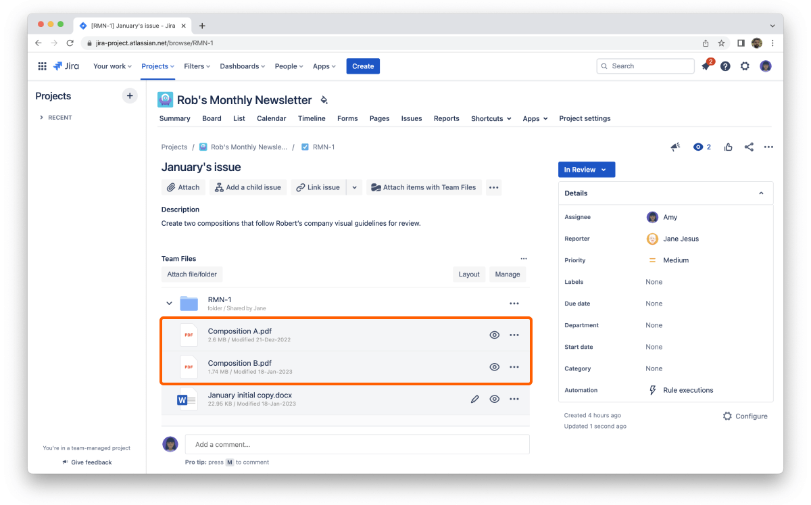Open the user profile avatar in Jira header
Screen dimensions: 811x505
click(x=766, y=66)
